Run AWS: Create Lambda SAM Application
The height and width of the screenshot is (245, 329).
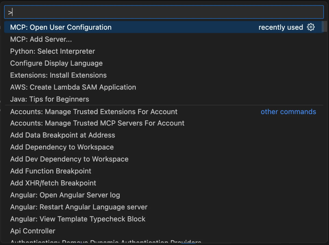click(x=73, y=87)
